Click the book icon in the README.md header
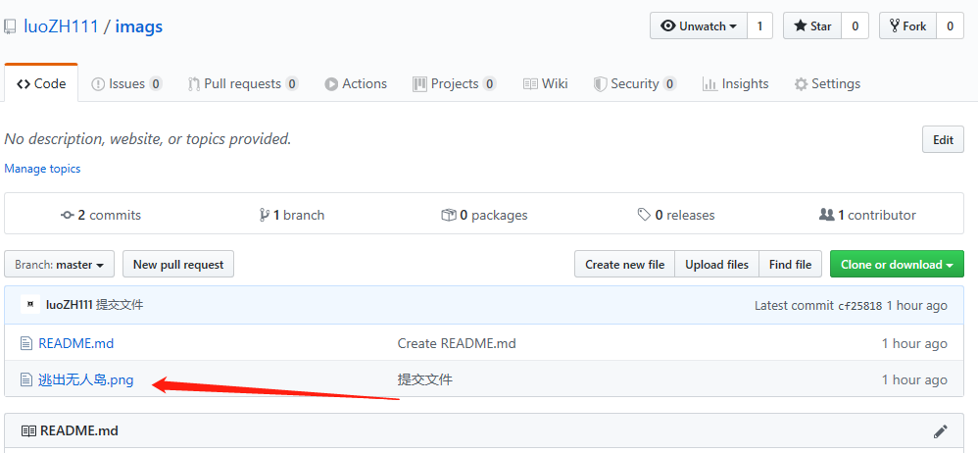The height and width of the screenshot is (453, 978). pyautogui.click(x=28, y=431)
